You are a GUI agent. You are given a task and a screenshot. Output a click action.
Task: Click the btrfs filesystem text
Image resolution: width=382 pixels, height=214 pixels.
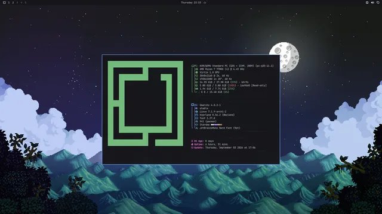point(244,82)
